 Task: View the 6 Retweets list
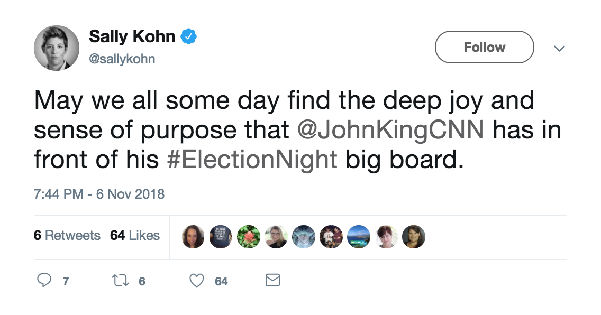pos(67,236)
